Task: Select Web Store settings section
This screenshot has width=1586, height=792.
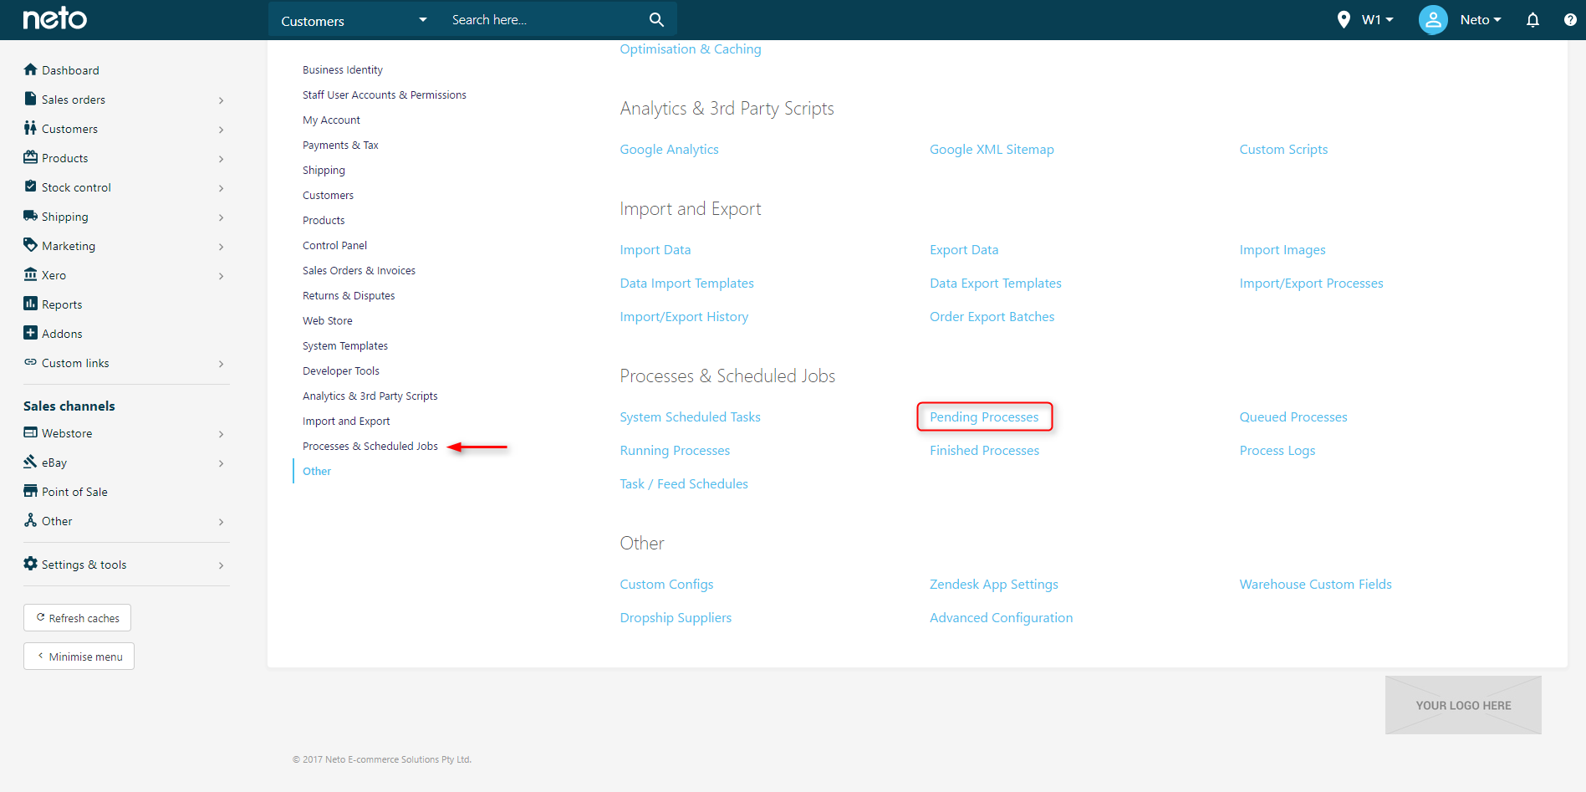Action: point(328,320)
